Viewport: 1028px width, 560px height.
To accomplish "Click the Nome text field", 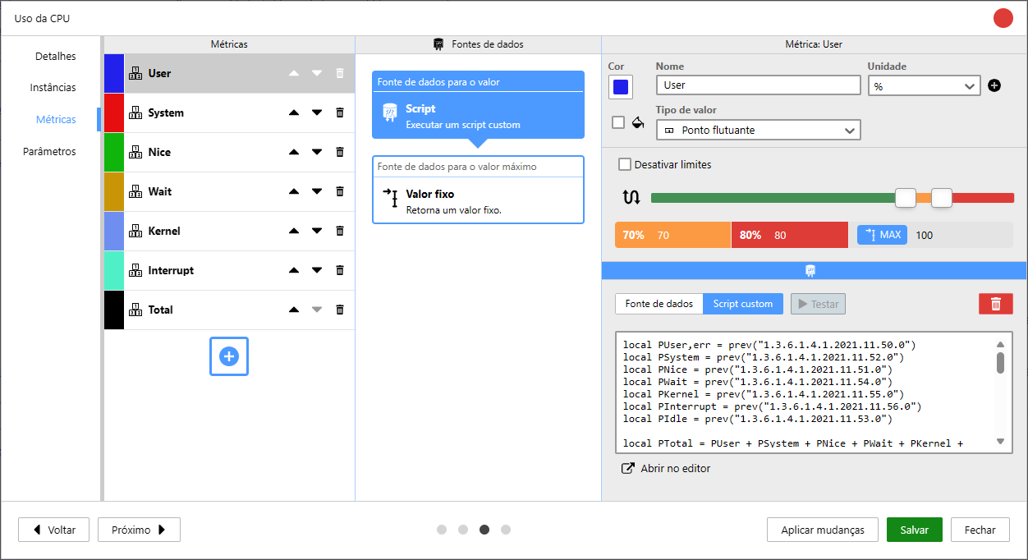I will [x=758, y=85].
